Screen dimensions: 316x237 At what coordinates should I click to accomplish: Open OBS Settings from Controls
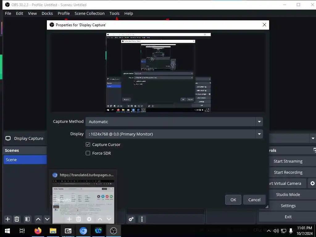[288, 206]
